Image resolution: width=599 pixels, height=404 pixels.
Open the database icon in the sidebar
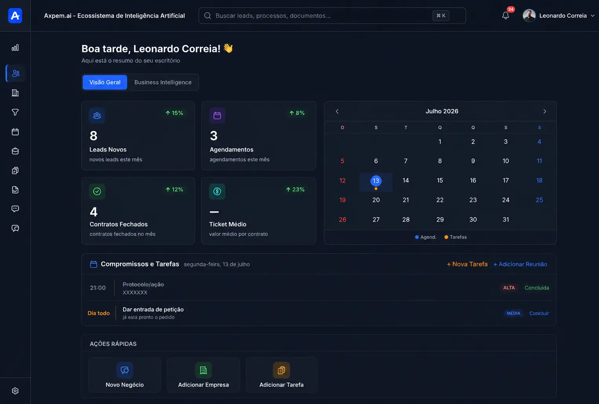15,151
